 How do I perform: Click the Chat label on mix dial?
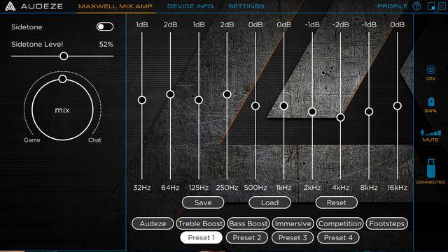point(94,140)
